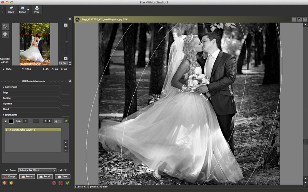This screenshot has width=308, height=192.
Task: Click the Preset button
Action: [x=27, y=177]
